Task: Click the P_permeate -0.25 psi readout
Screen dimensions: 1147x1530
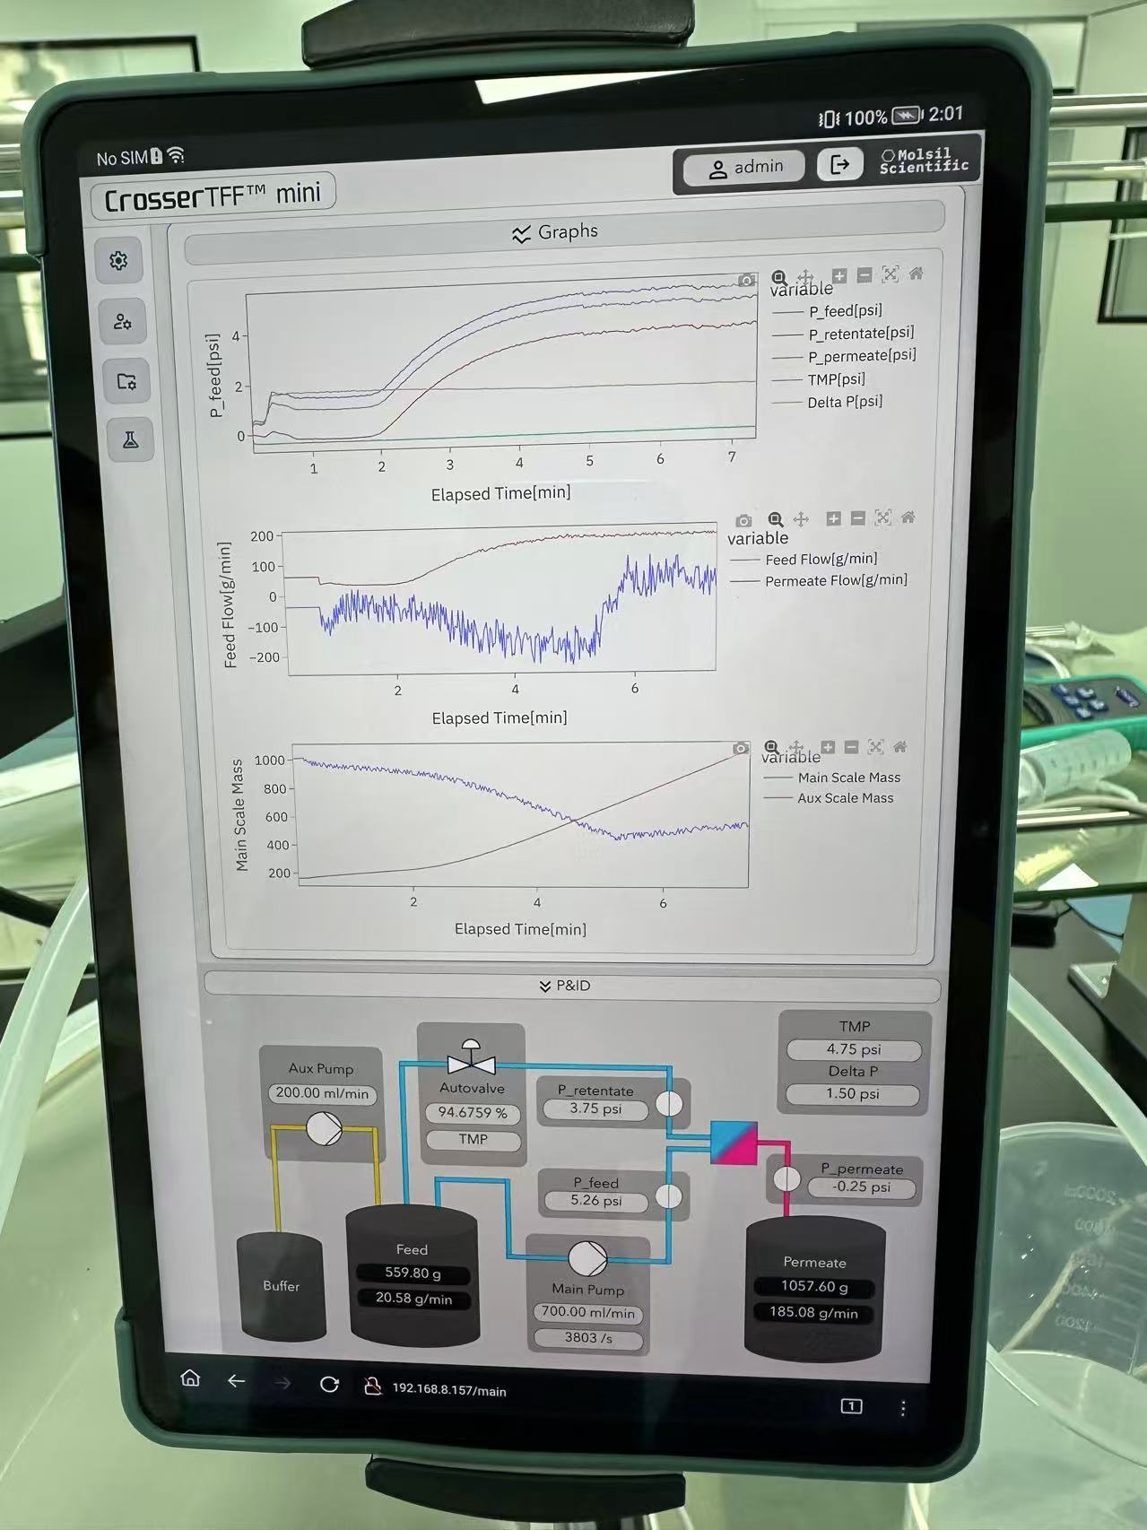Action: click(861, 1187)
